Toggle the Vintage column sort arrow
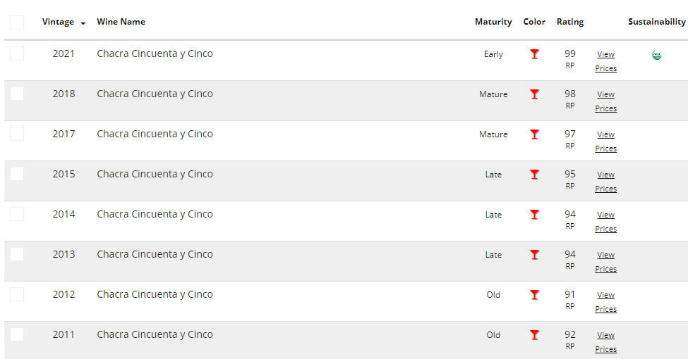The height and width of the screenshot is (359, 688). point(83,23)
